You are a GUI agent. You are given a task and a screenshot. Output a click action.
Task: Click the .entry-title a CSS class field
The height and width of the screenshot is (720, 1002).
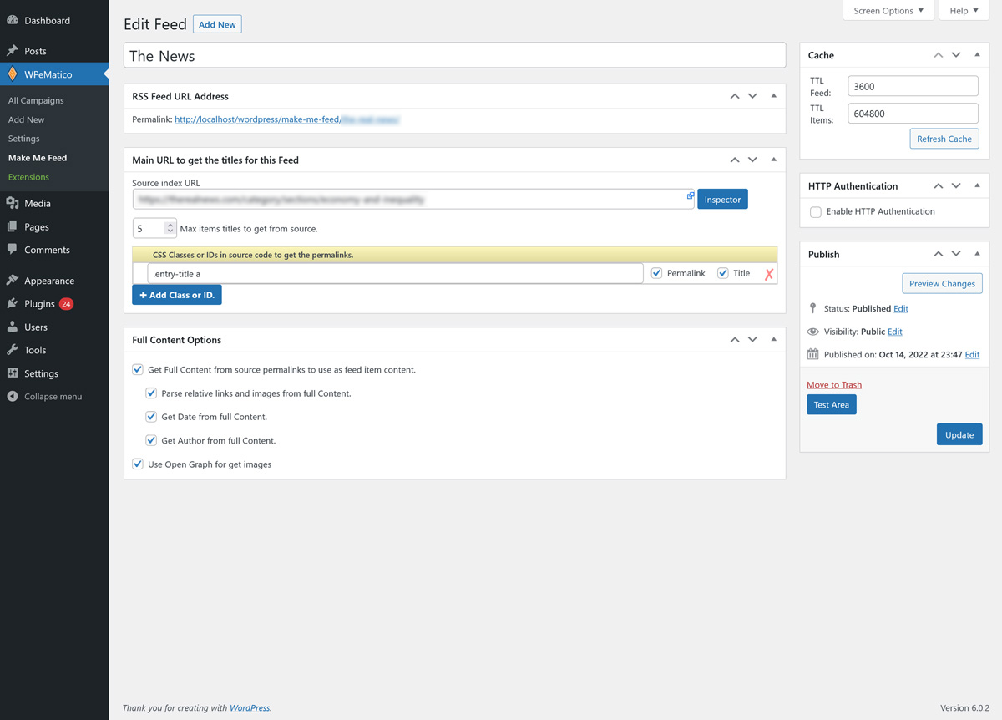point(395,273)
